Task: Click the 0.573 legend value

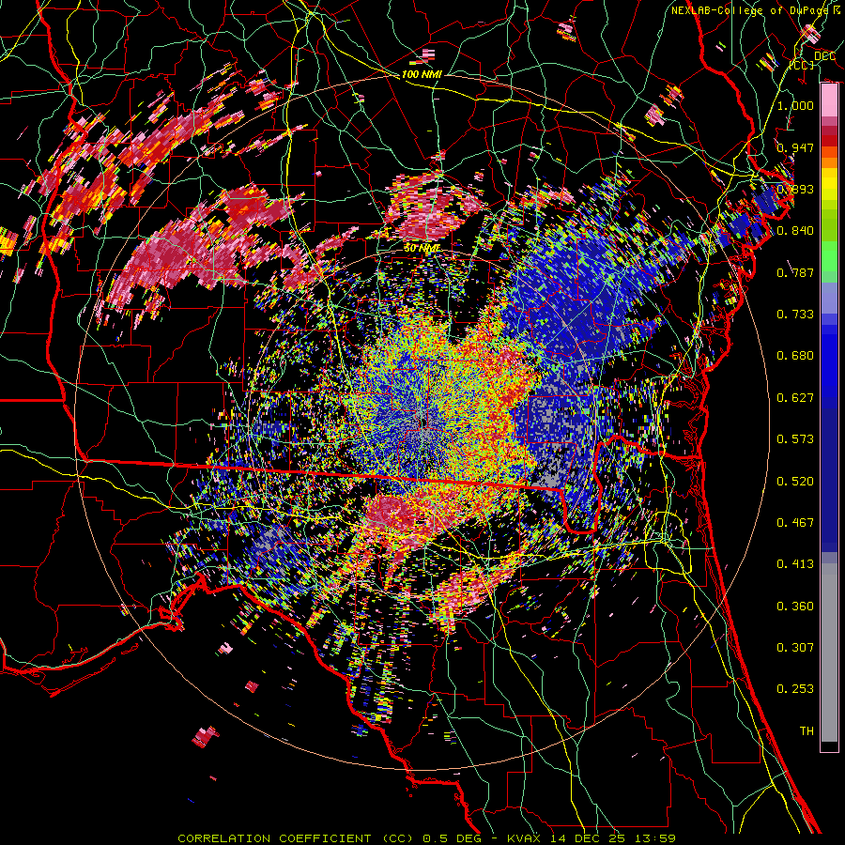Action: (795, 439)
